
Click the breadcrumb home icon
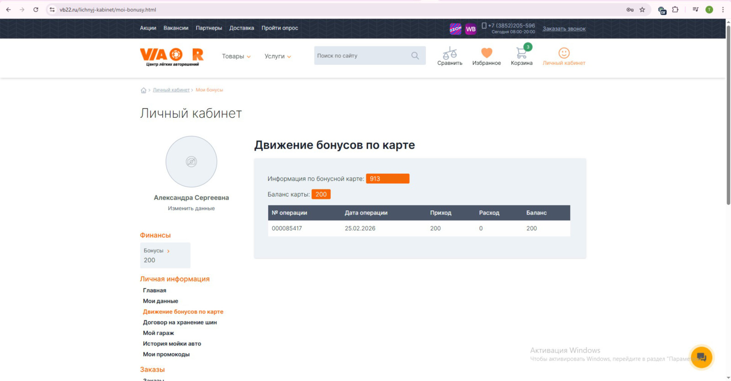[143, 90]
